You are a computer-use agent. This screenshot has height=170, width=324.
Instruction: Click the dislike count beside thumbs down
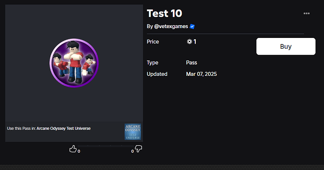[x=132, y=151]
